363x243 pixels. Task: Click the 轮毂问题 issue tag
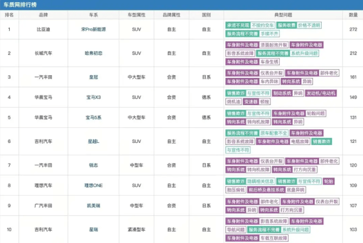pos(316,113)
